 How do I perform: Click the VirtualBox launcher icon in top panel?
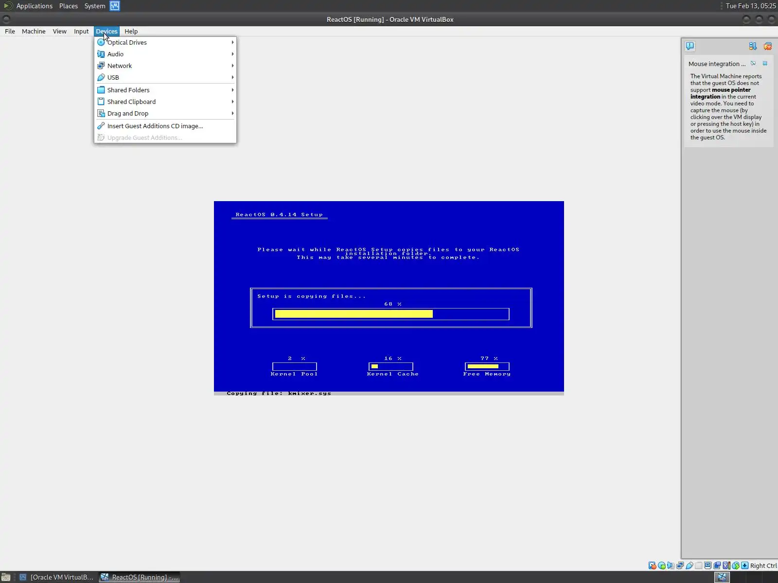pos(115,6)
